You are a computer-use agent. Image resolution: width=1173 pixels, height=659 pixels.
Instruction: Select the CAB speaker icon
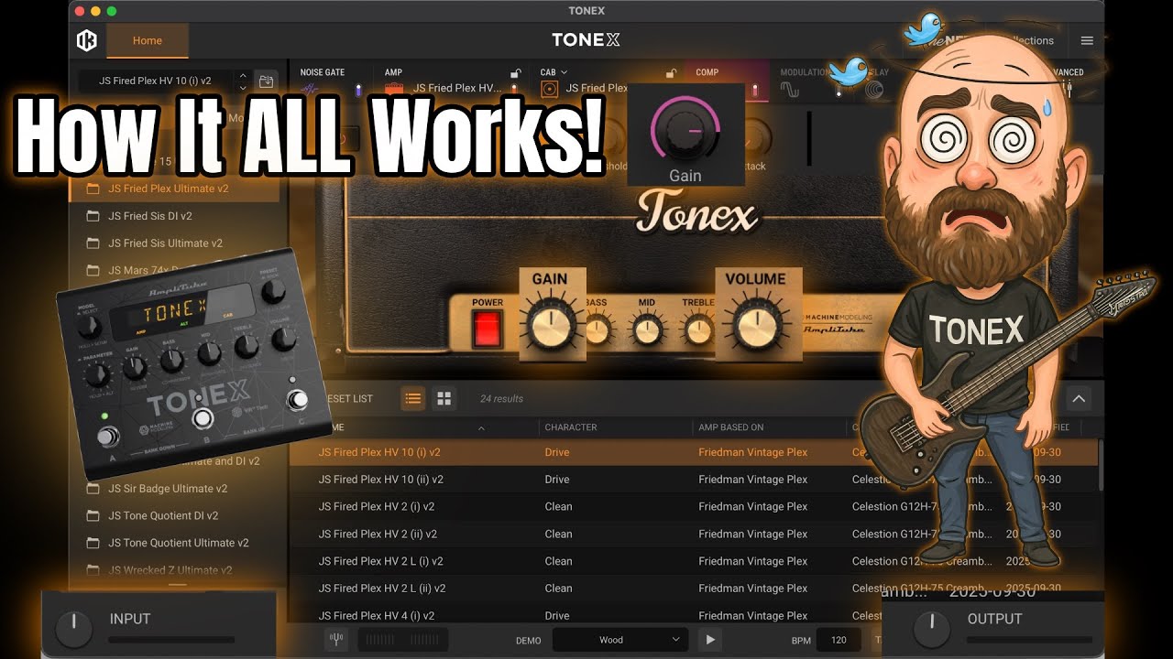coord(549,89)
